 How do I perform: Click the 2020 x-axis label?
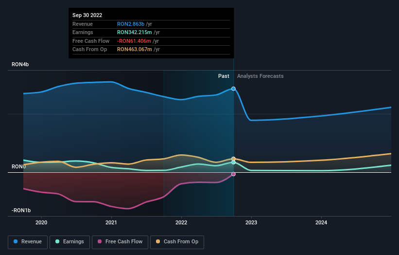tap(41, 222)
